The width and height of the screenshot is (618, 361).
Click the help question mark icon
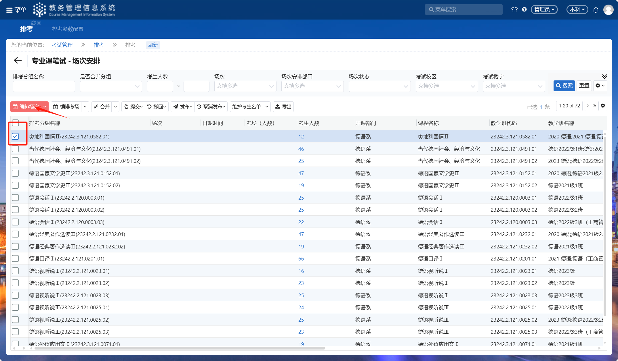point(524,9)
